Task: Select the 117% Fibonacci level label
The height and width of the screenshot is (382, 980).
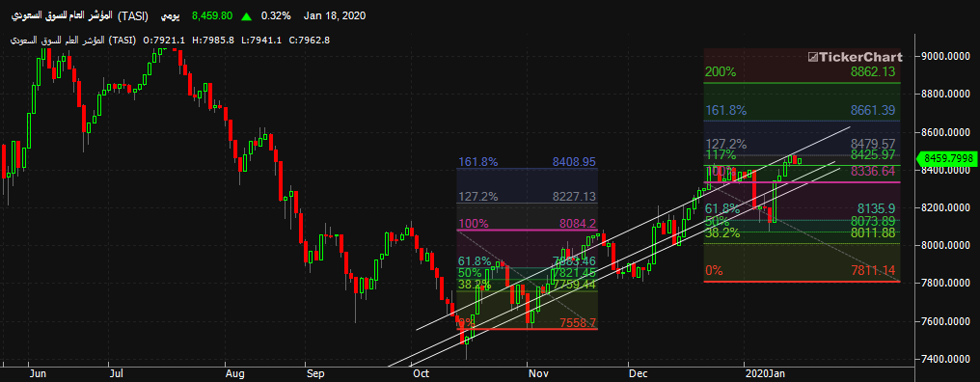Action: [720, 155]
